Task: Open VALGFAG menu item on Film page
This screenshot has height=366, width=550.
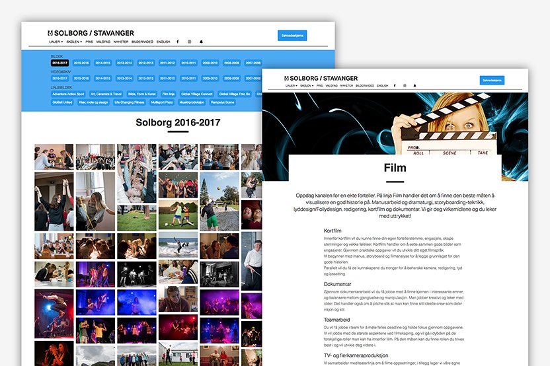Action: 331,85
